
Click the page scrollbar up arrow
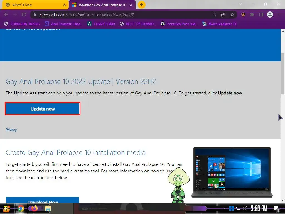coord(283,31)
